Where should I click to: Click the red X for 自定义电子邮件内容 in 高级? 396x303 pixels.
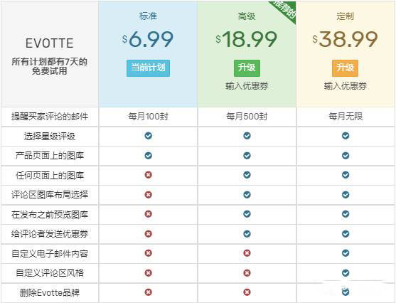[x=247, y=253]
